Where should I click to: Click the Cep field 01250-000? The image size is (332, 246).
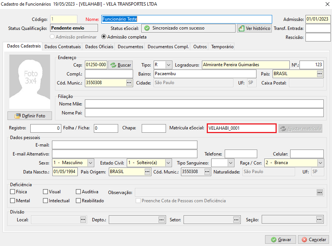click(96, 65)
